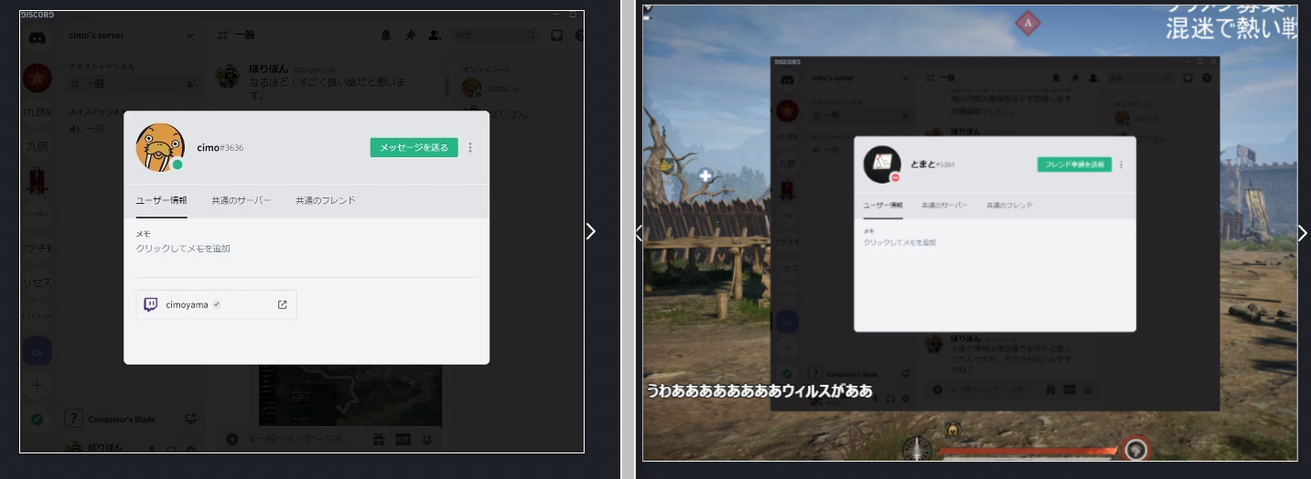Click cimo's walrus avatar in the profile popup
1311x479 pixels.
click(x=160, y=147)
